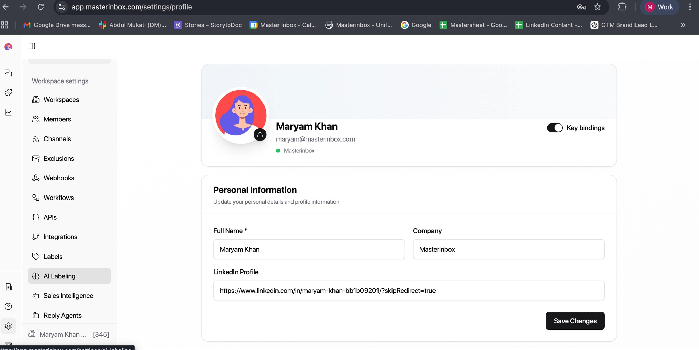Open the Webhooks settings page
The image size is (699, 350).
59,178
